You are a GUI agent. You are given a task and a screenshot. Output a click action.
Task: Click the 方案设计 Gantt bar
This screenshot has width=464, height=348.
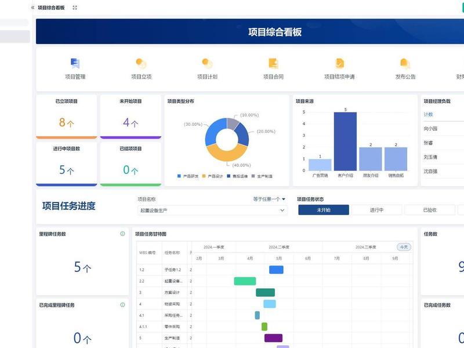click(265, 292)
